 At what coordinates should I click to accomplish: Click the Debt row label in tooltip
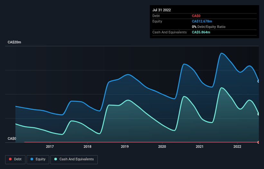point(156,16)
